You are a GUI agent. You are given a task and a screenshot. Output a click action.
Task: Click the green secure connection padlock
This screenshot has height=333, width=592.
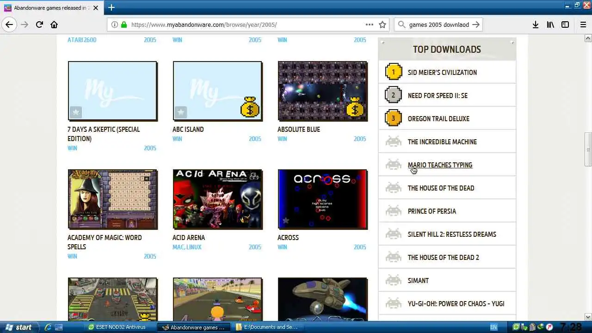(123, 25)
